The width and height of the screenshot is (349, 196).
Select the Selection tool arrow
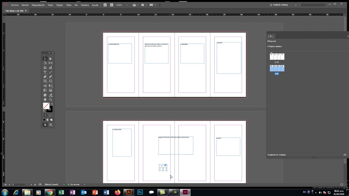point(45,59)
